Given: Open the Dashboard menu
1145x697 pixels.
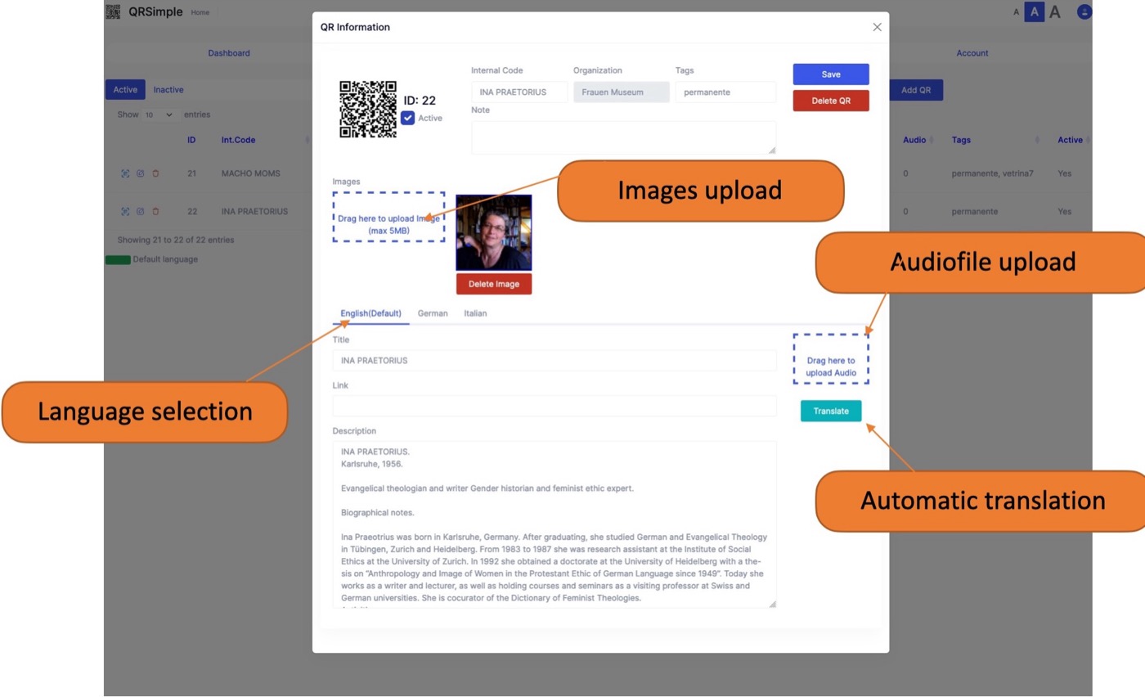Looking at the screenshot, I should tap(229, 53).
